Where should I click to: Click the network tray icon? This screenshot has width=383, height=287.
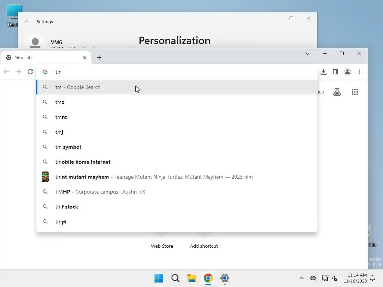(325, 278)
